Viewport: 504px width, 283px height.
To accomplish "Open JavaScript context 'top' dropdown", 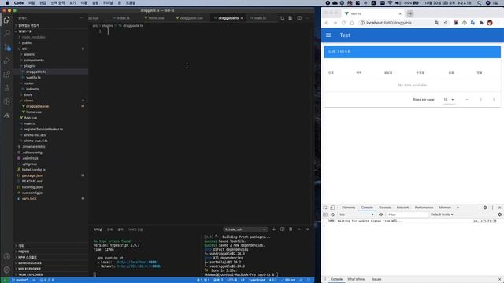I will click(x=357, y=215).
